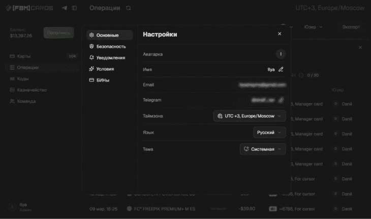Click the pencil icon next to name Ilya

point(281,70)
